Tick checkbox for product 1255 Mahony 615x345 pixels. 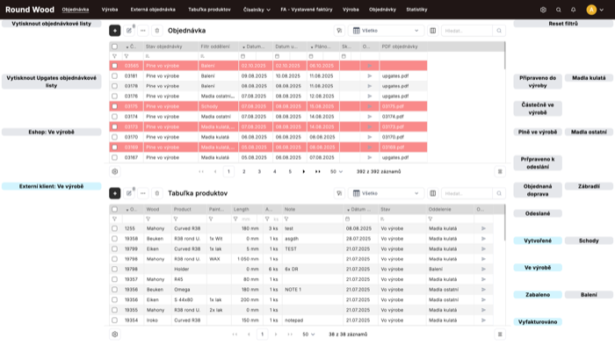[x=114, y=228]
